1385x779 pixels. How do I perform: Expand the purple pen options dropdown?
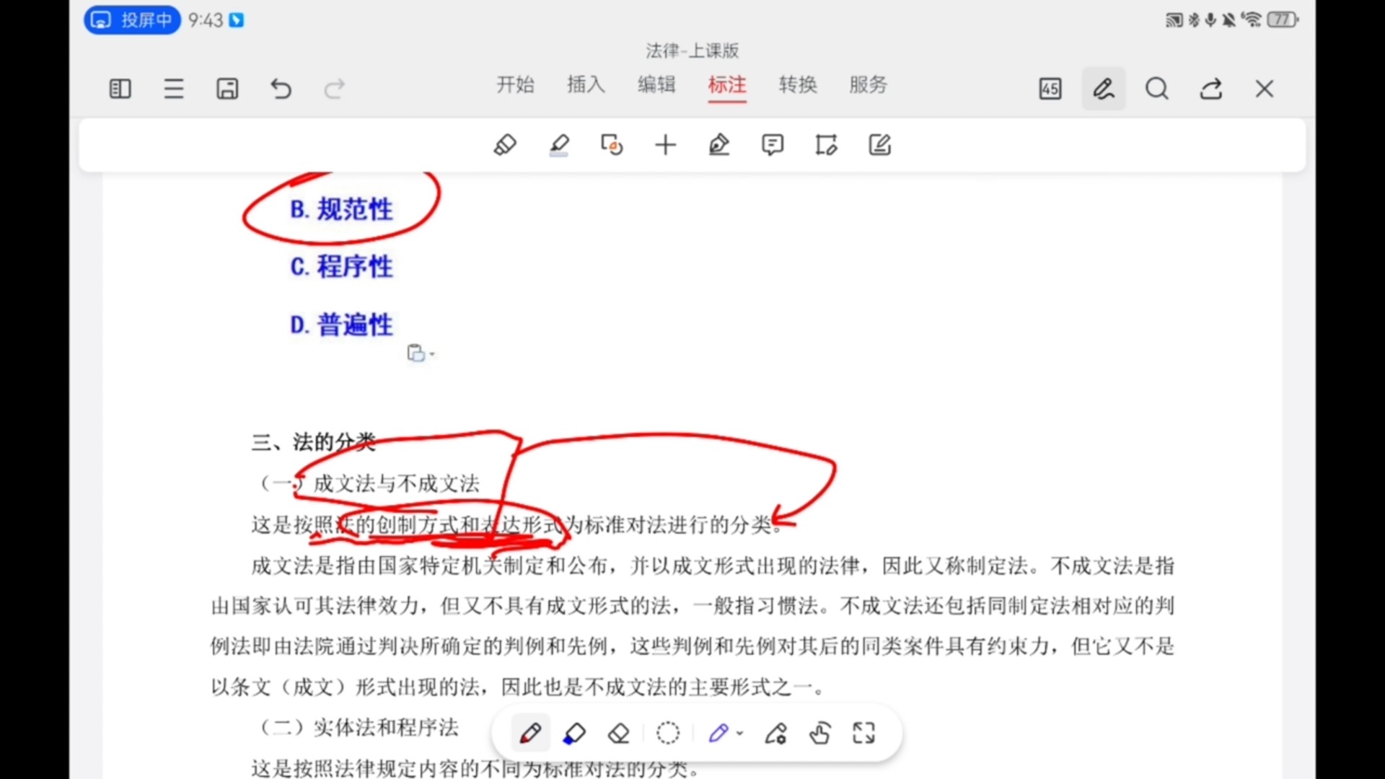click(739, 733)
